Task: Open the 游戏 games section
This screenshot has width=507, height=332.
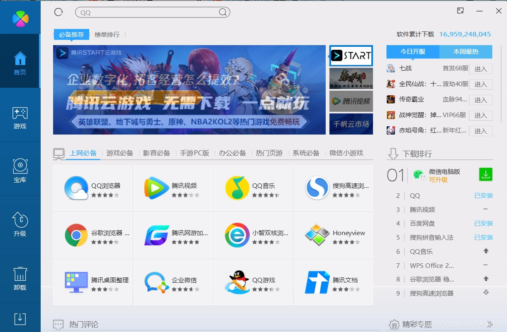Action: coord(20,115)
